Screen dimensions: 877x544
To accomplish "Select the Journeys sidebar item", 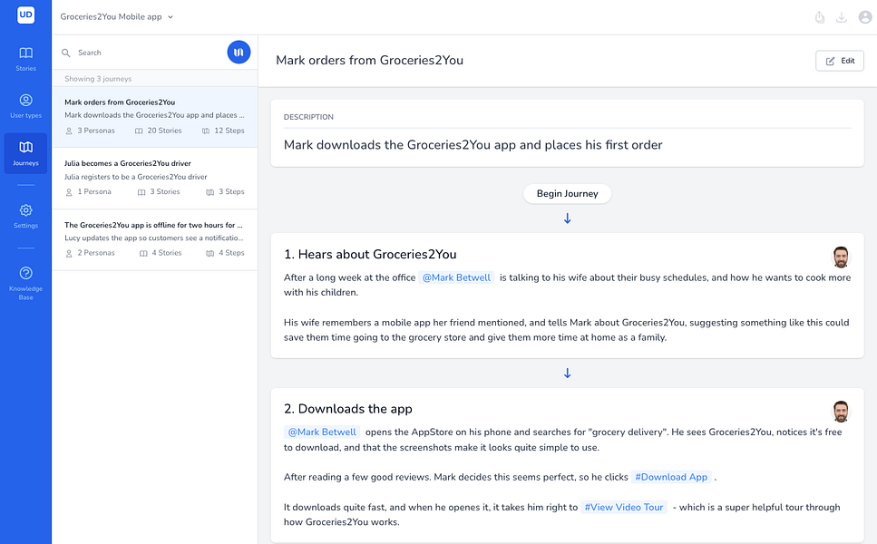I will (x=25, y=153).
